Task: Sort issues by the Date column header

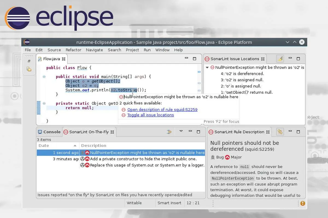Action: point(58,146)
